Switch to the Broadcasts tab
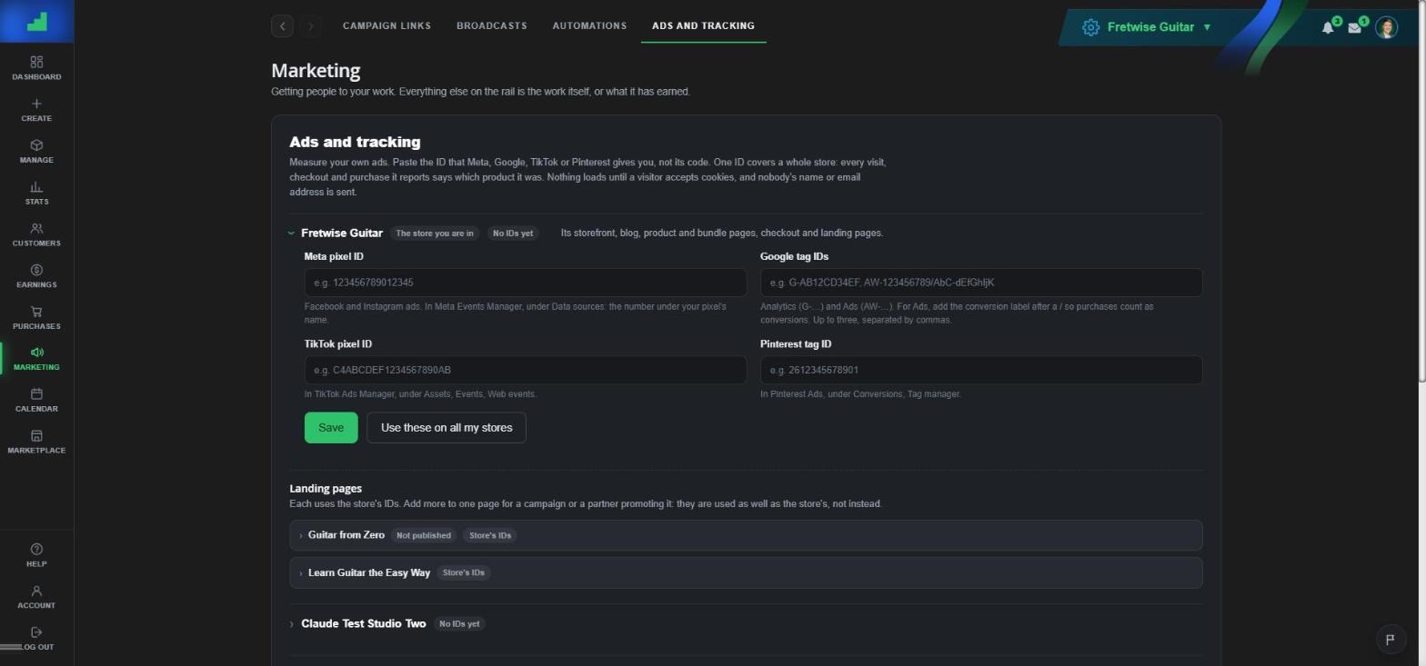Viewport: 1426px width, 666px height. pos(491,25)
